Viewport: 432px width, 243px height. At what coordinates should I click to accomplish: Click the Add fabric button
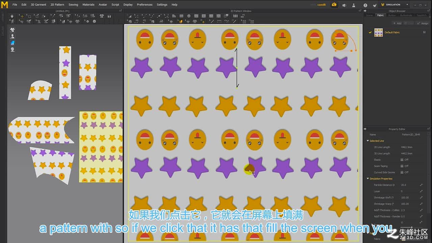pos(398,23)
